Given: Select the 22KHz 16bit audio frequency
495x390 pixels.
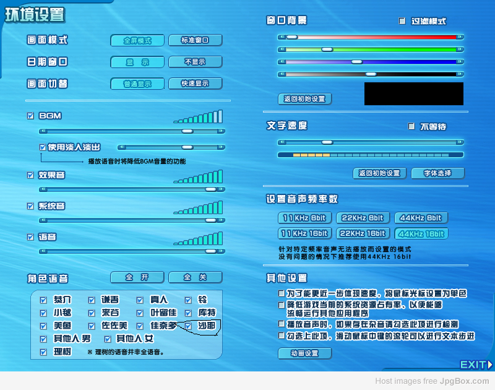Looking at the screenshot, I should (x=363, y=233).
